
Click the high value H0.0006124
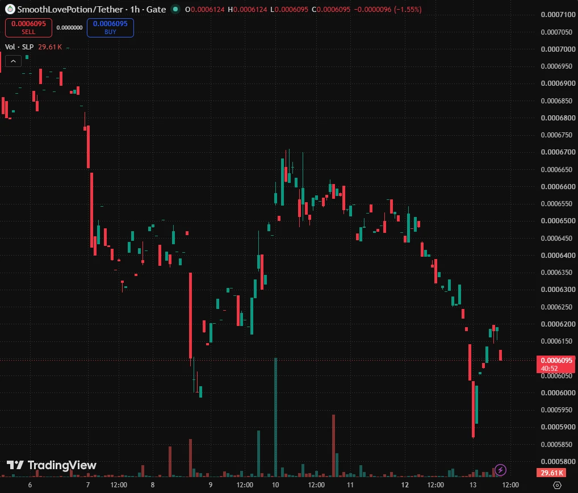pos(248,9)
